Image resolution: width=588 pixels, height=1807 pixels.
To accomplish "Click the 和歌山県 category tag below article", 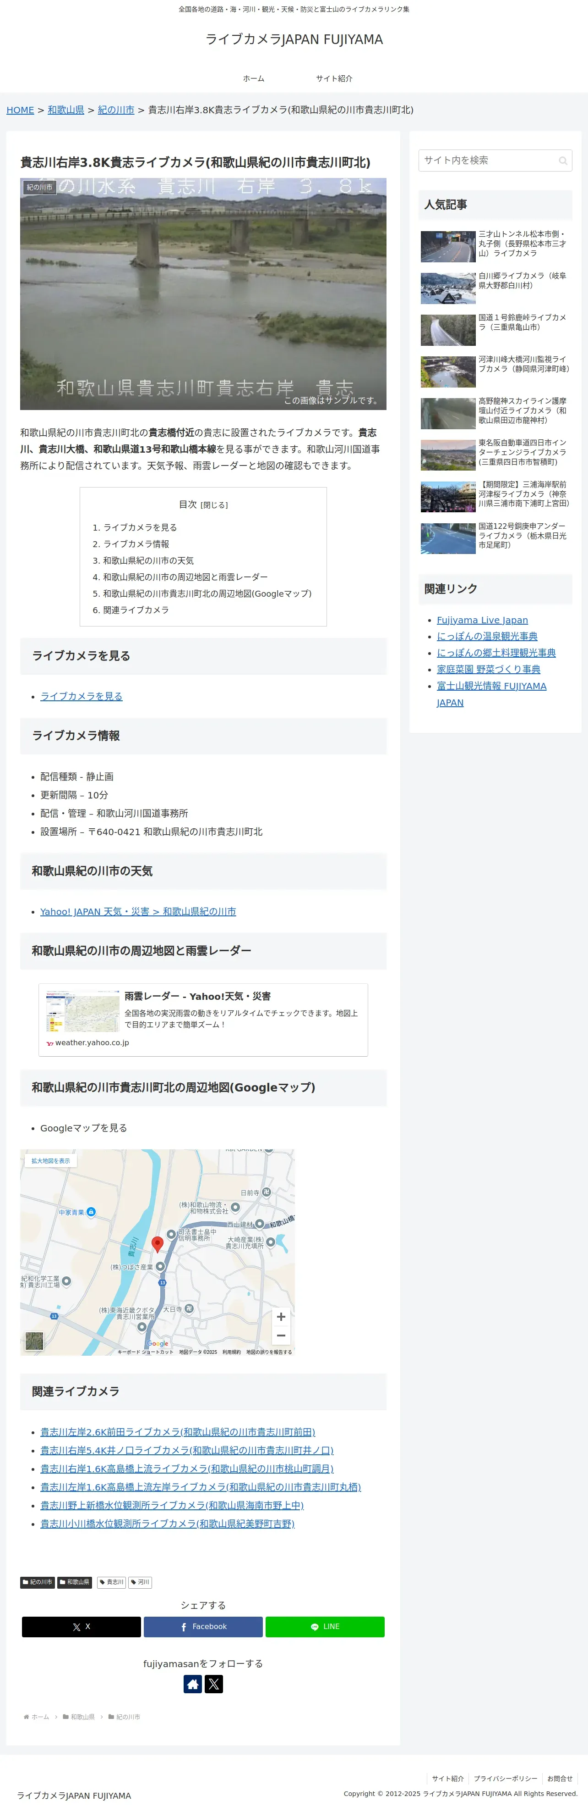I will click(74, 1582).
